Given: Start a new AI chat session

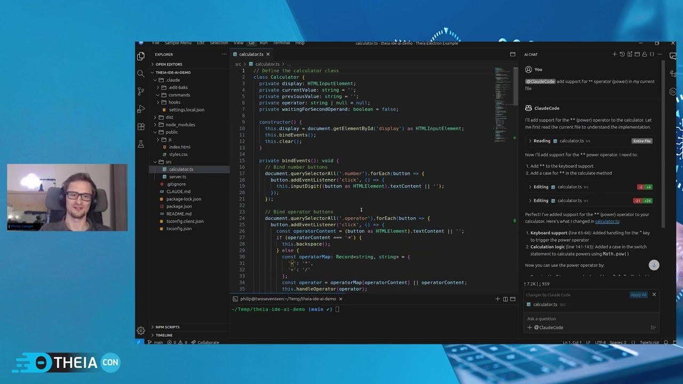Looking at the screenshot, I should pos(615,54).
